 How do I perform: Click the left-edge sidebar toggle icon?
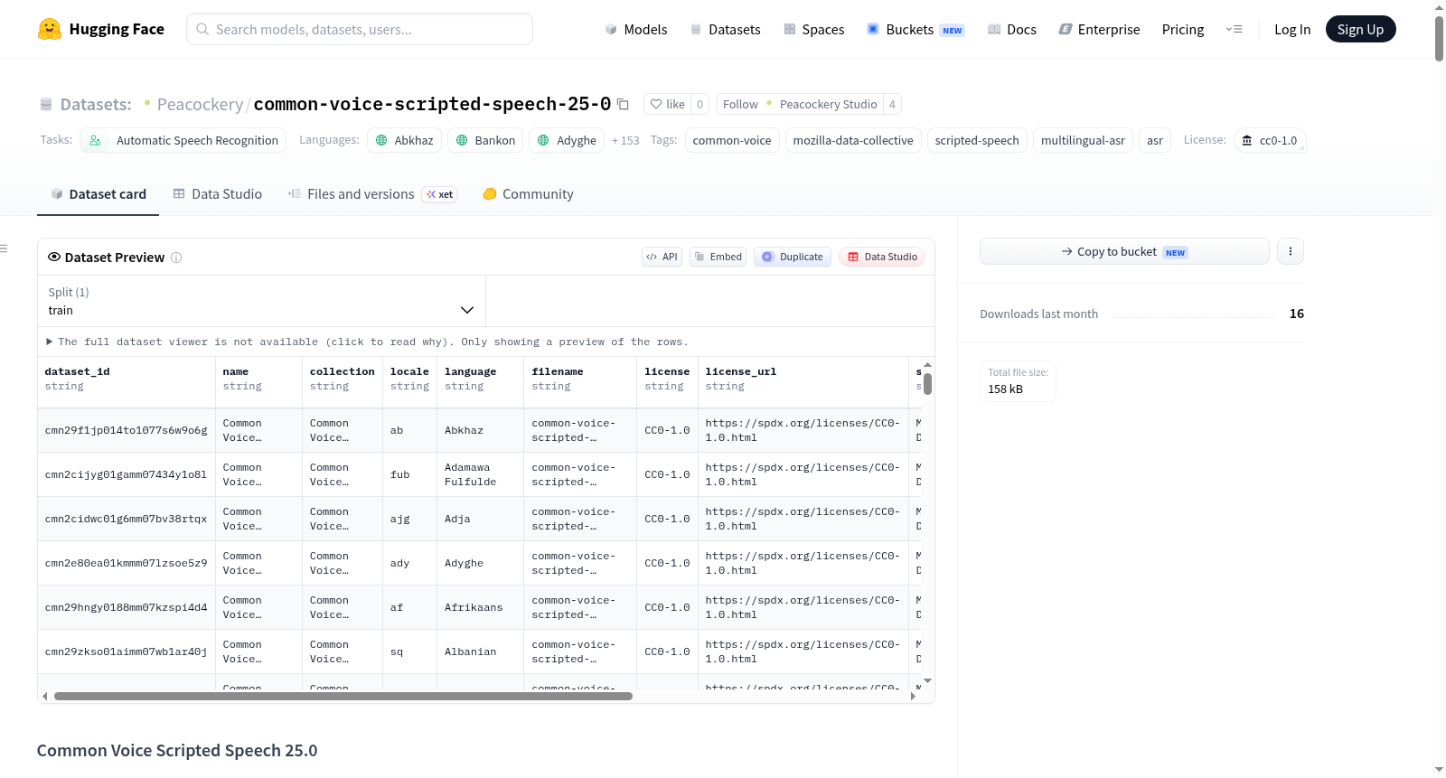click(x=4, y=248)
